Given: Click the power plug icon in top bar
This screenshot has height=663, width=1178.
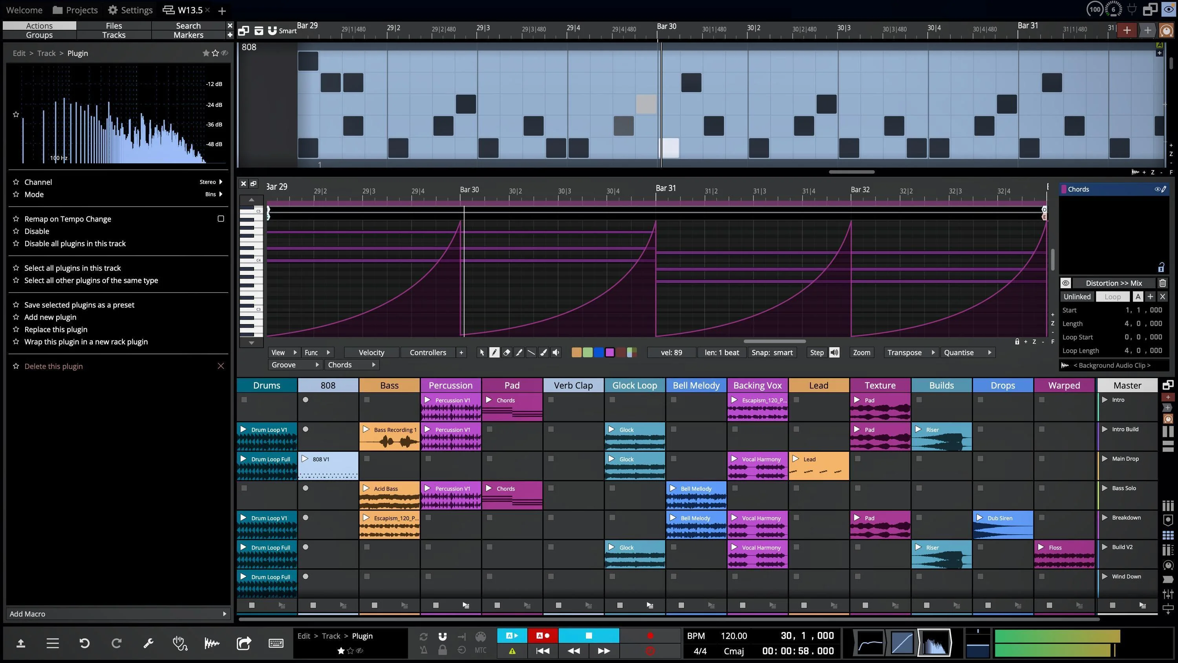Looking at the screenshot, I should click(1132, 9).
